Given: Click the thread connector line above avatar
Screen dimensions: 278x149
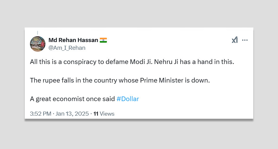Looking at the screenshot, I should coord(38,32).
